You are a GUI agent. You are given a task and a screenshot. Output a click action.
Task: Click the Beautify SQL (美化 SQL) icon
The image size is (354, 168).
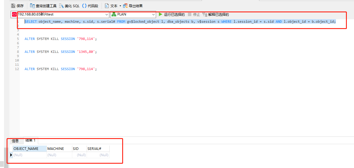61,6
